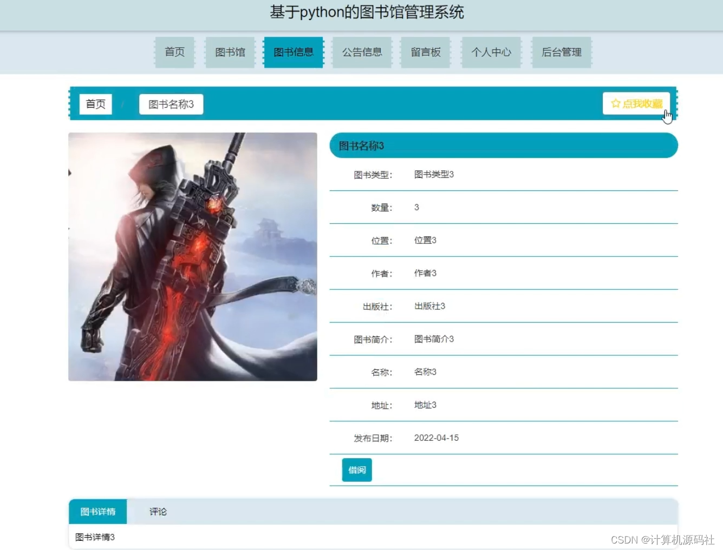Image resolution: width=723 pixels, height=550 pixels.
Task: Click the 图书详情3 detail text
Action: tap(95, 537)
